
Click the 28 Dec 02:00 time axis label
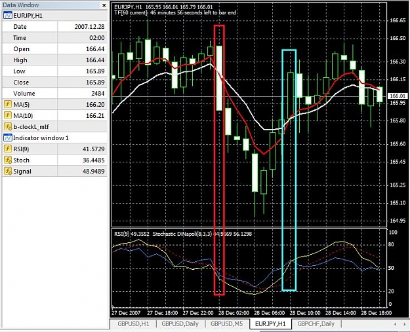(234, 313)
